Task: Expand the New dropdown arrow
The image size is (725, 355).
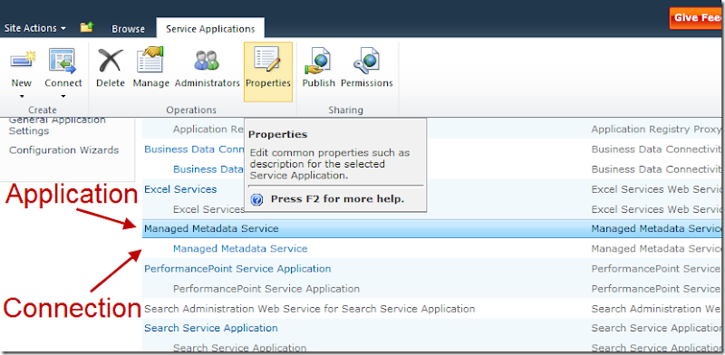Action: point(21,97)
